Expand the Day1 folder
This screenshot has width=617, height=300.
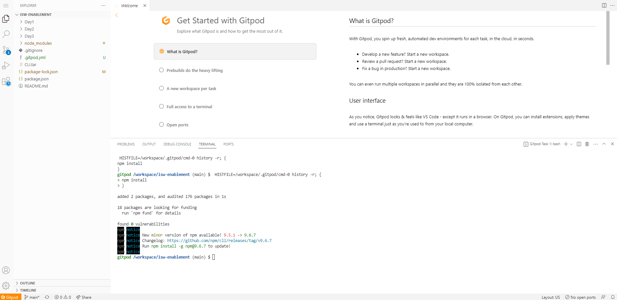62,22
